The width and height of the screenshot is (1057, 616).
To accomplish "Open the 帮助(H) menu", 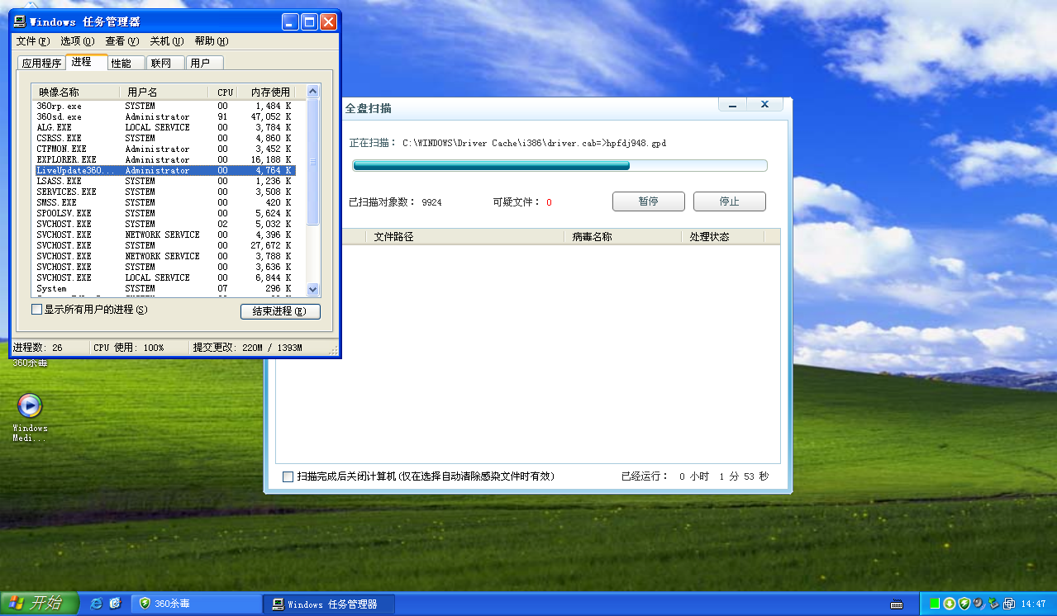I will tap(212, 41).
